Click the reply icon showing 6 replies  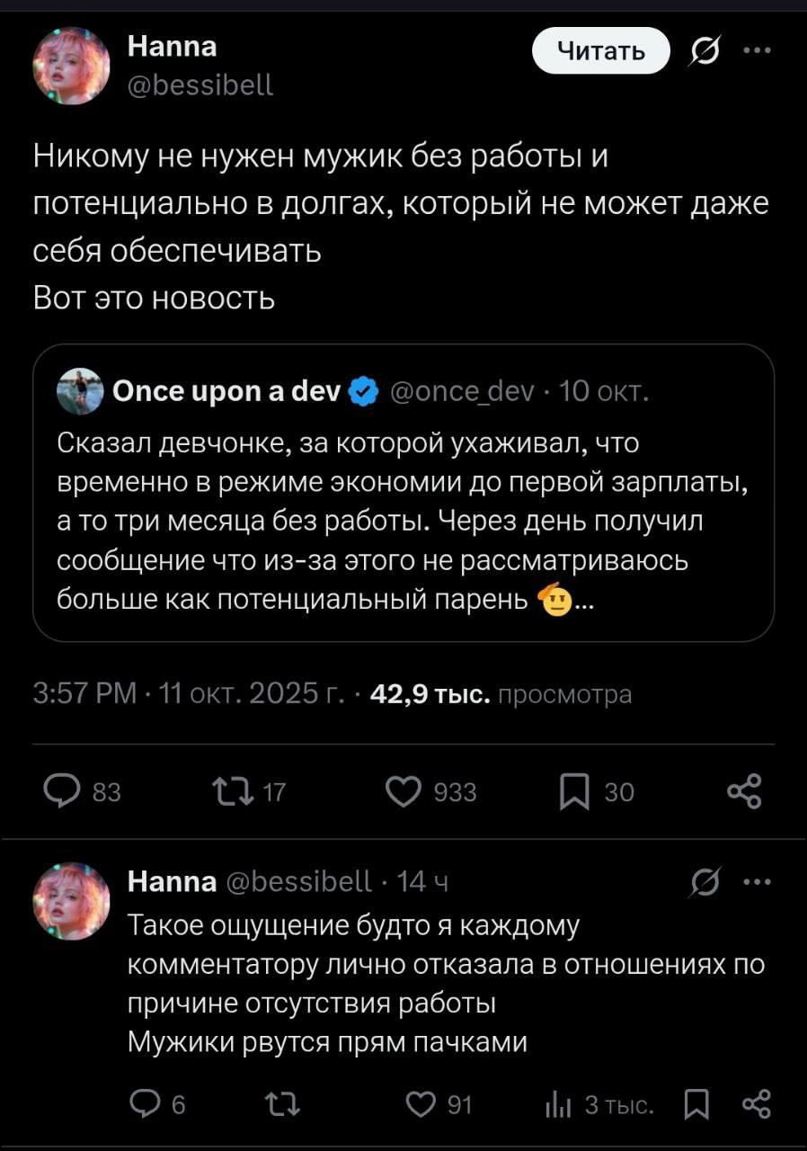point(144,1105)
